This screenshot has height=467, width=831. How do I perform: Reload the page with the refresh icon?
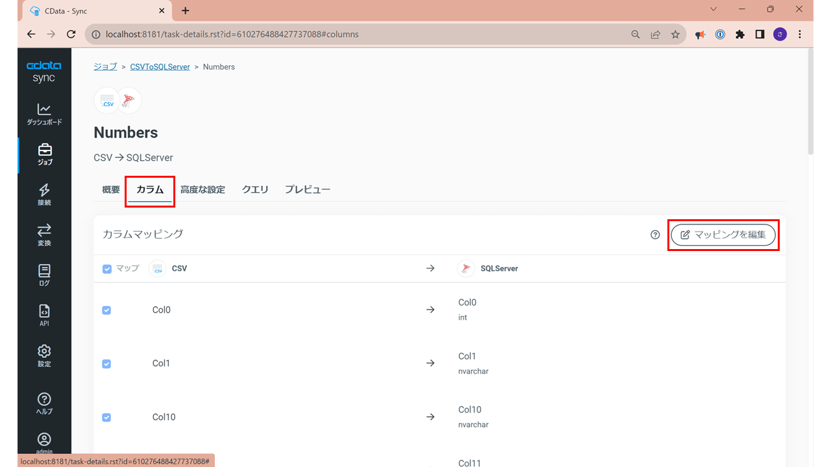tap(71, 34)
